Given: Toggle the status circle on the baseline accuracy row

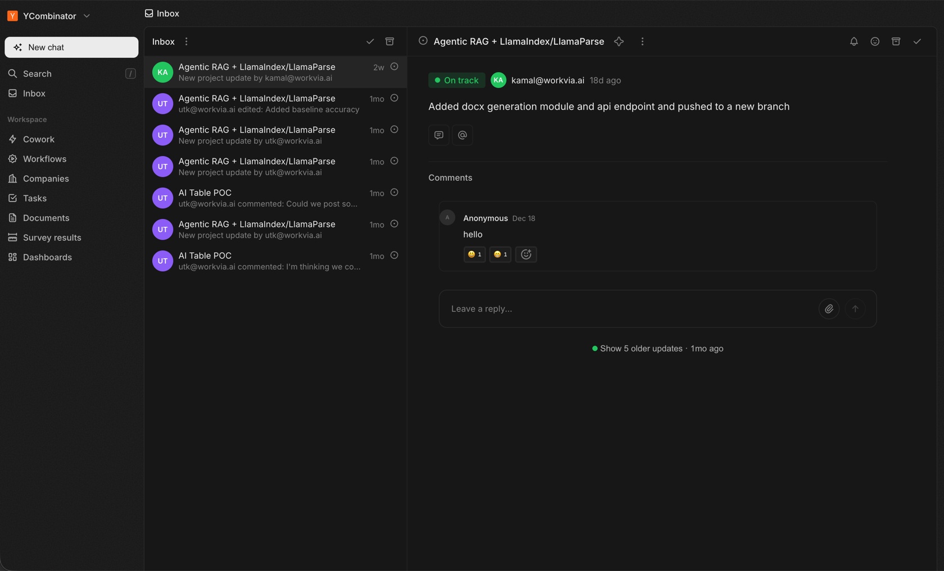Looking at the screenshot, I should click(394, 98).
